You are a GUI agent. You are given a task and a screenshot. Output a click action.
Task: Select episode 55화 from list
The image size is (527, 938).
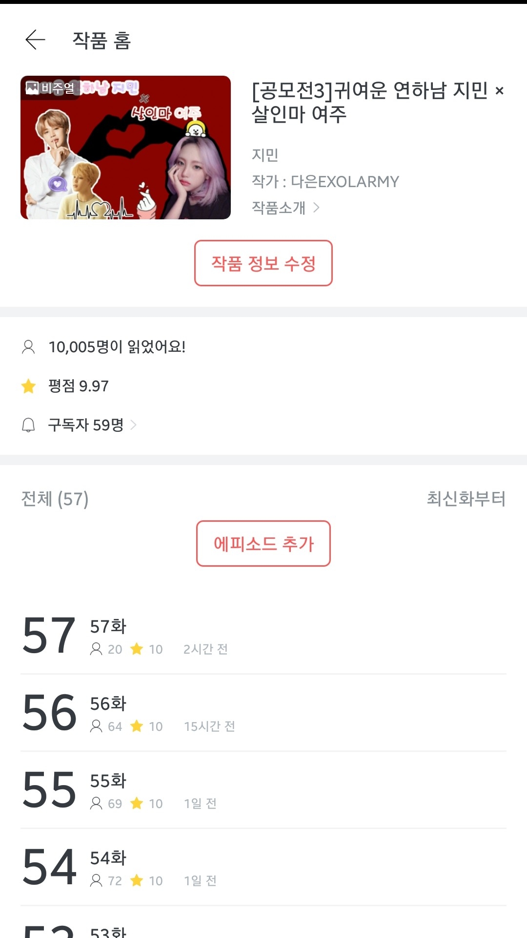[108, 781]
